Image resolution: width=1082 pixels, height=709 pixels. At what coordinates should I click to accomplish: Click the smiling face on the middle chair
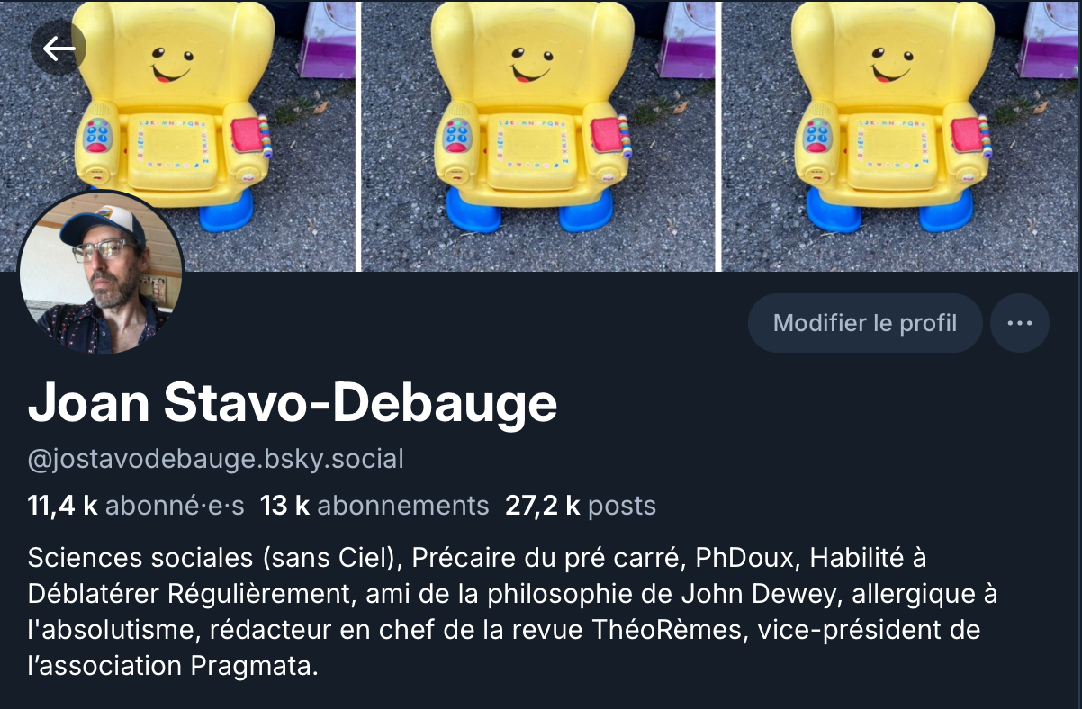(531, 63)
